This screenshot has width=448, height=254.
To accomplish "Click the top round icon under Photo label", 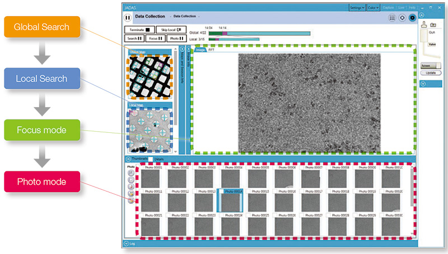I will tap(130, 173).
